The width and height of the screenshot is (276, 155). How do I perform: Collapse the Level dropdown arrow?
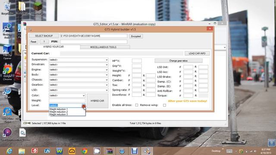(84, 105)
